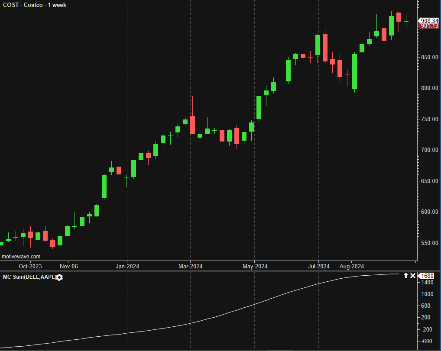This screenshot has height=351, width=441.
Task: Click the Aug-2024 time axis label
Action: point(352,266)
